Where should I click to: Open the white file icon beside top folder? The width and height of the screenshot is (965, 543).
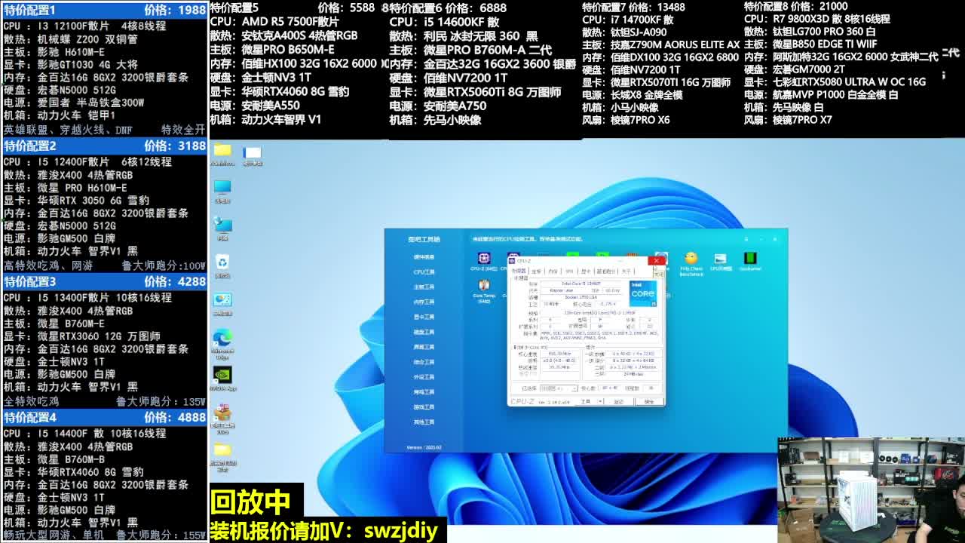click(x=252, y=155)
